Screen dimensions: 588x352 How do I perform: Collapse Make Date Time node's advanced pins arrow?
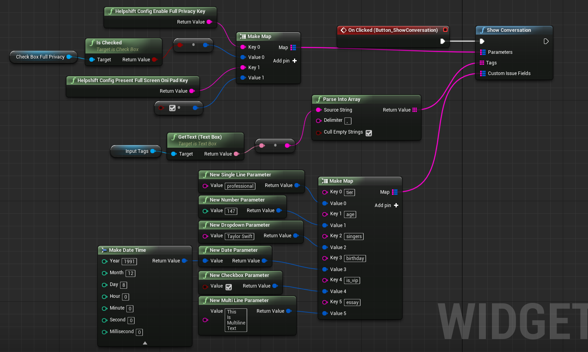point(145,343)
